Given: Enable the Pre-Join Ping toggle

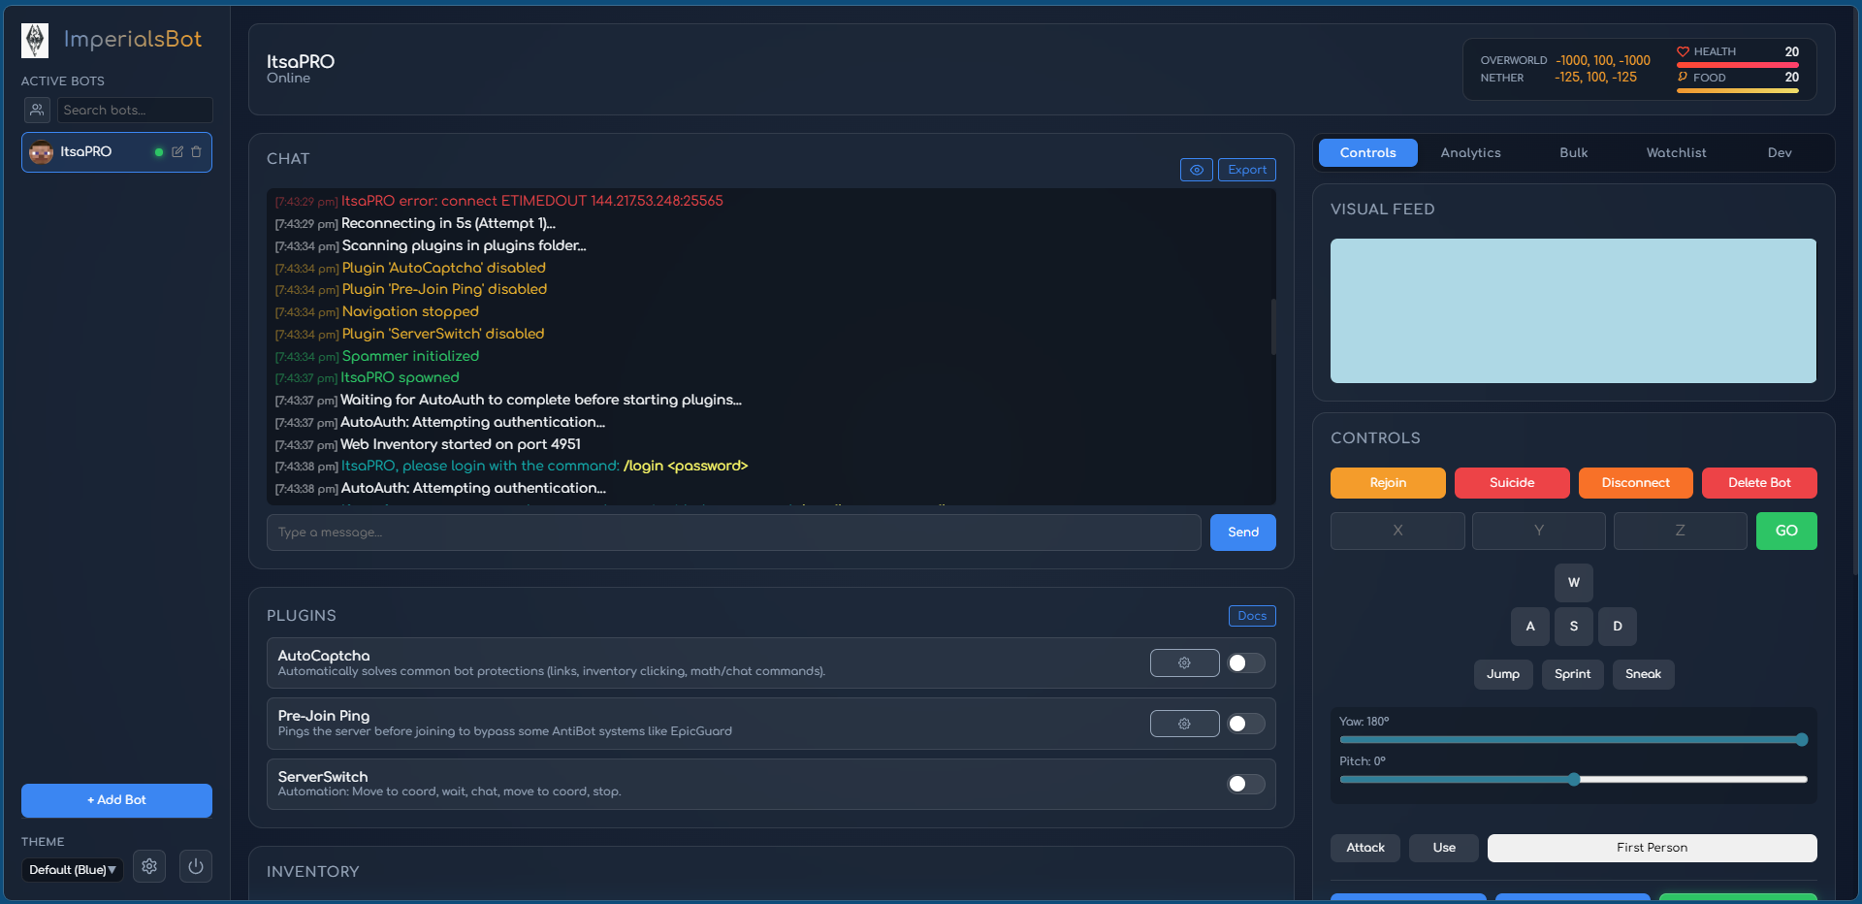Looking at the screenshot, I should [x=1245, y=724].
